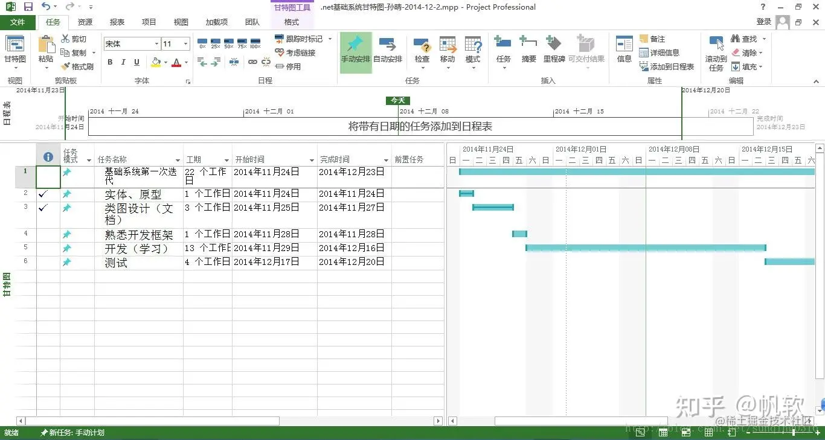This screenshot has width=825, height=440.
Task: Open the 任务名称 column filter dropdown
Action: (178, 160)
